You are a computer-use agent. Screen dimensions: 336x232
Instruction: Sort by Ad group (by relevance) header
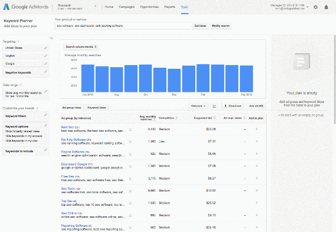pyautogui.click(x=76, y=118)
